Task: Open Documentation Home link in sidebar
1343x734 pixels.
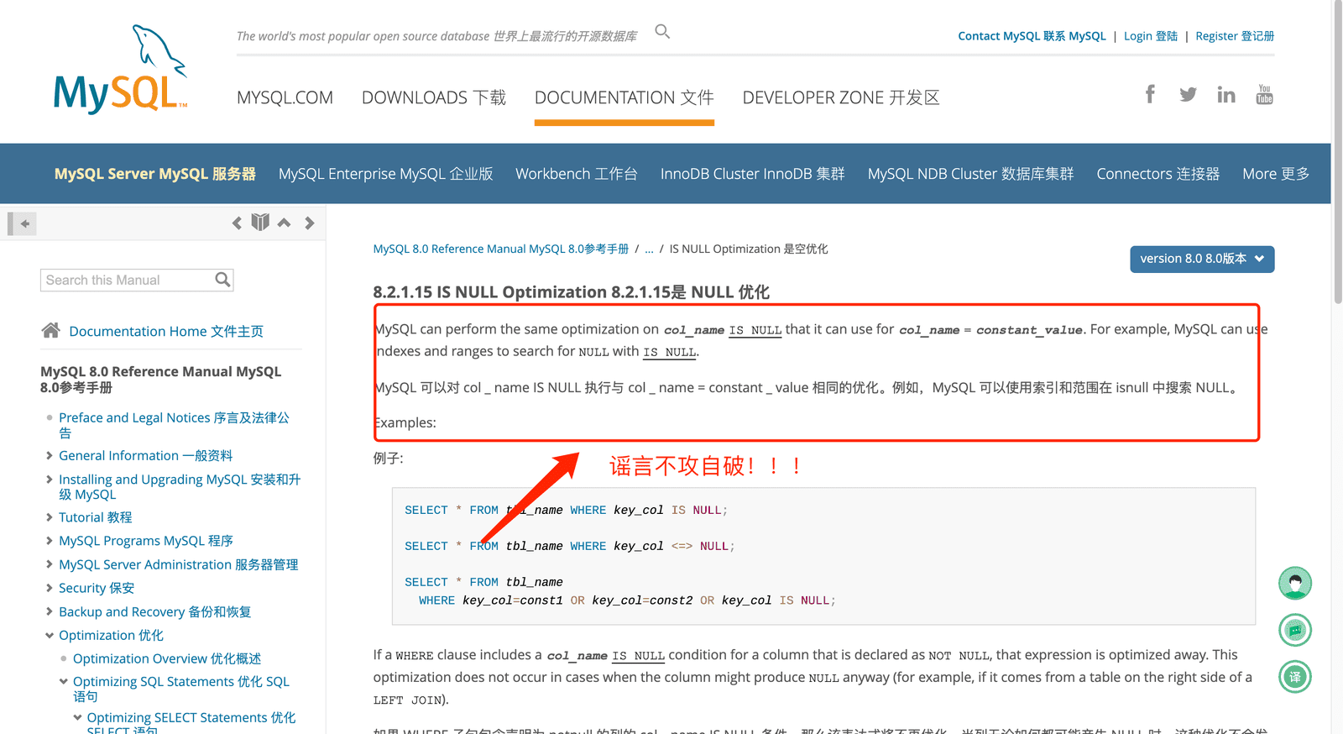Action: click(166, 331)
